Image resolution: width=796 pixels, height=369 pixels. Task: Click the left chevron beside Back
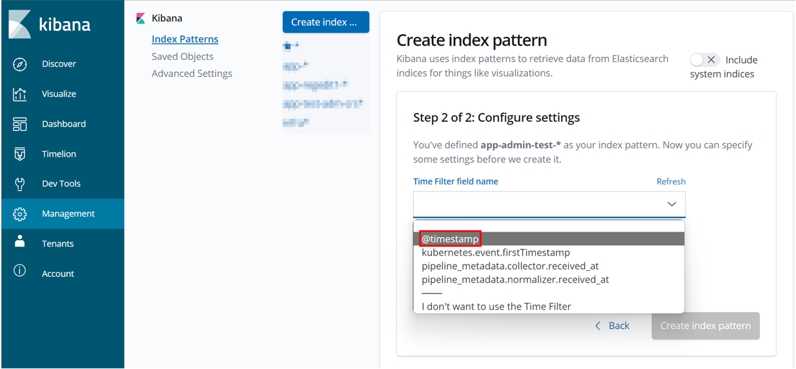(x=598, y=326)
